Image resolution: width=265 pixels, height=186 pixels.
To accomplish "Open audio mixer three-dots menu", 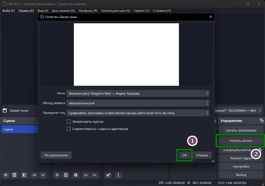I will [x=118, y=175].
